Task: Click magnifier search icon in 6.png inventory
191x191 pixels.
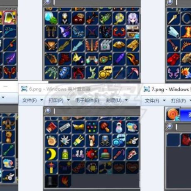Action: [47, 111]
